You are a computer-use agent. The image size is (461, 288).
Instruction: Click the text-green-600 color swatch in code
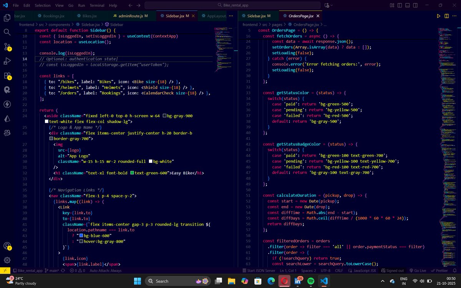(x=132, y=173)
